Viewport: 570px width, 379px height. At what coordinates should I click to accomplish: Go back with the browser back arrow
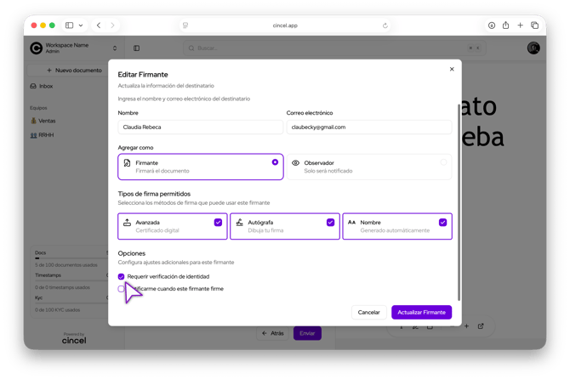[99, 25]
